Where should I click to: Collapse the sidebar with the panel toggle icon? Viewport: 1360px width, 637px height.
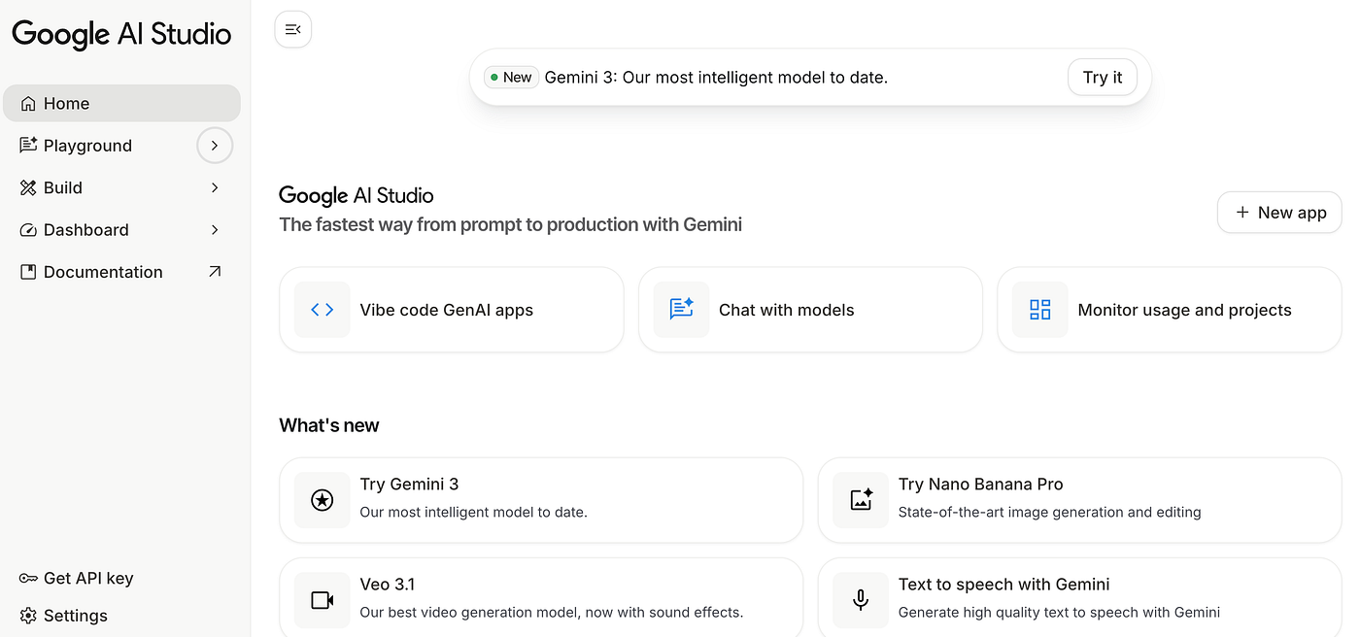click(293, 30)
